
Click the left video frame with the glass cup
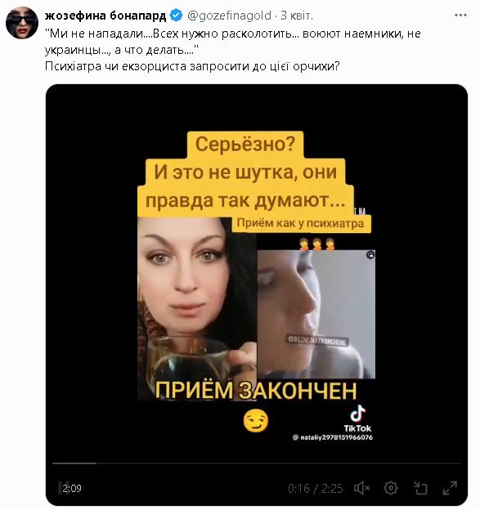[197, 308]
